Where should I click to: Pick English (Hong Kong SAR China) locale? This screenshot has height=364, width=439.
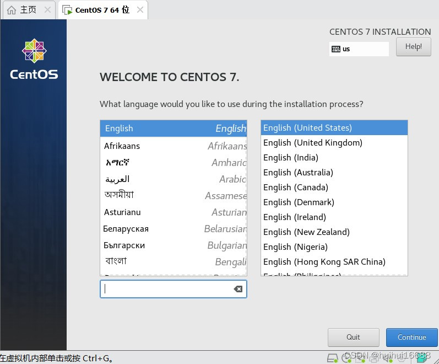pos(334,261)
